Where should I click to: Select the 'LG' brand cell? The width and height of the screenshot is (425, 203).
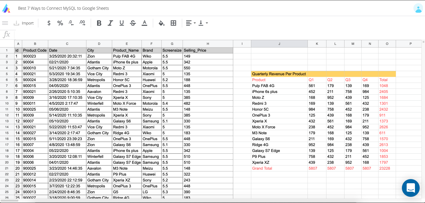coord(152,192)
